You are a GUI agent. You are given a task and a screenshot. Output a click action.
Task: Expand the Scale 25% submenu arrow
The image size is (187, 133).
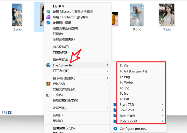point(162,110)
